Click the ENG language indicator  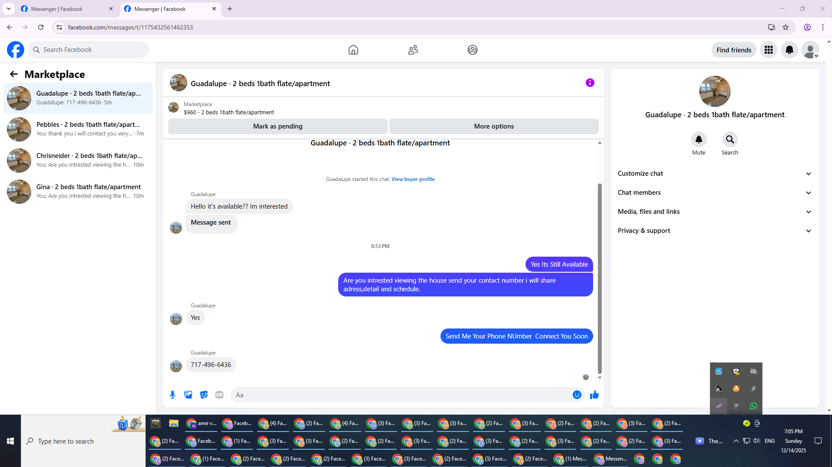point(770,441)
